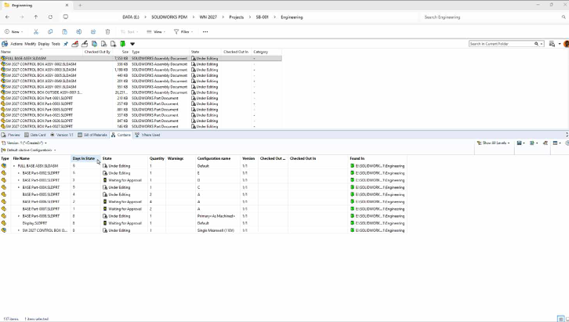Open the Show All Levels dropdown
This screenshot has height=322, width=569.
(494, 143)
